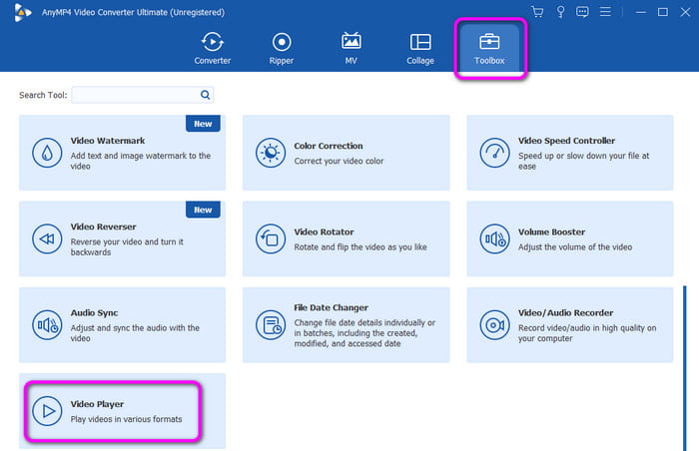Click the Video Watermark droplet icon

pyautogui.click(x=47, y=153)
